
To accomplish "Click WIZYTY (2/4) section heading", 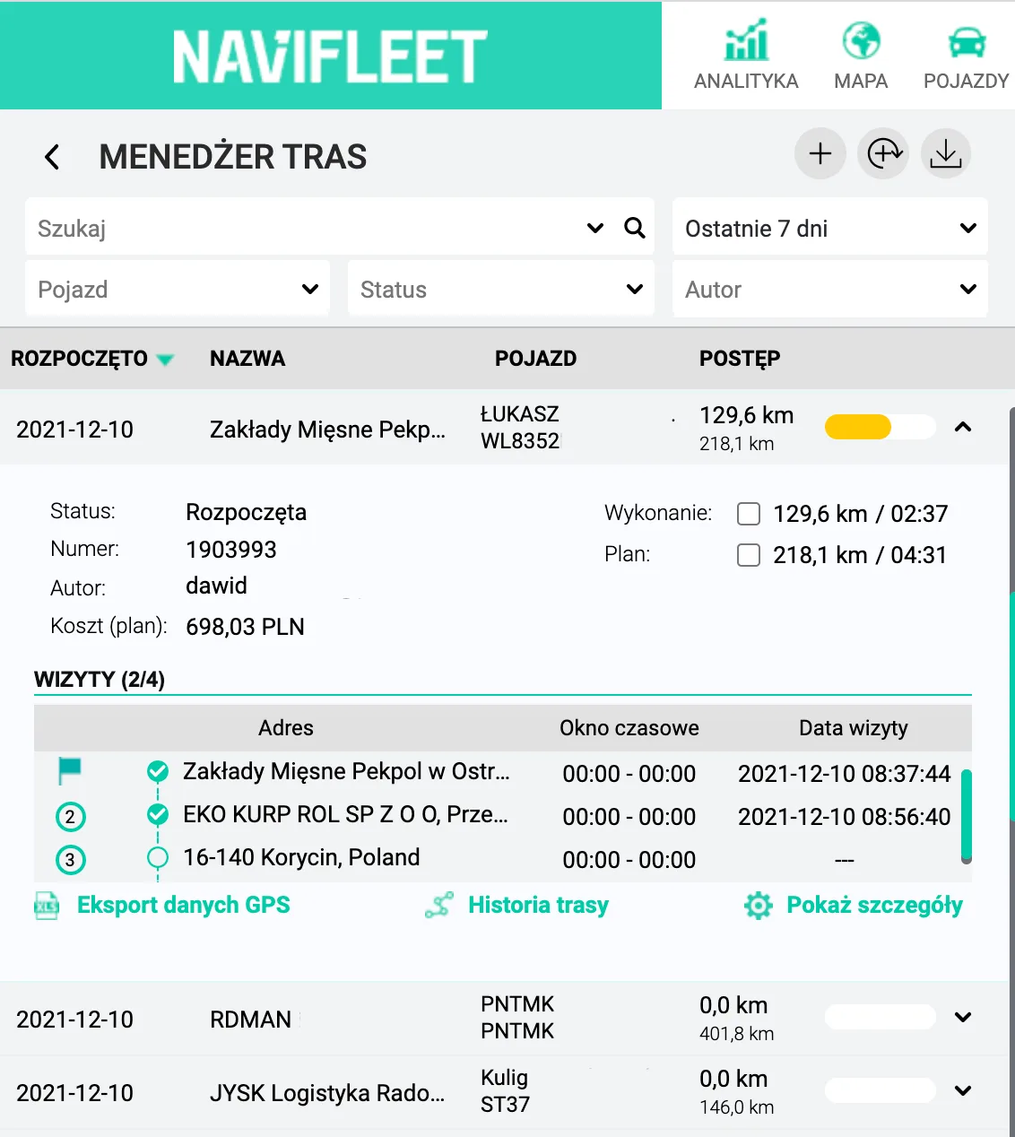I will pyautogui.click(x=100, y=680).
